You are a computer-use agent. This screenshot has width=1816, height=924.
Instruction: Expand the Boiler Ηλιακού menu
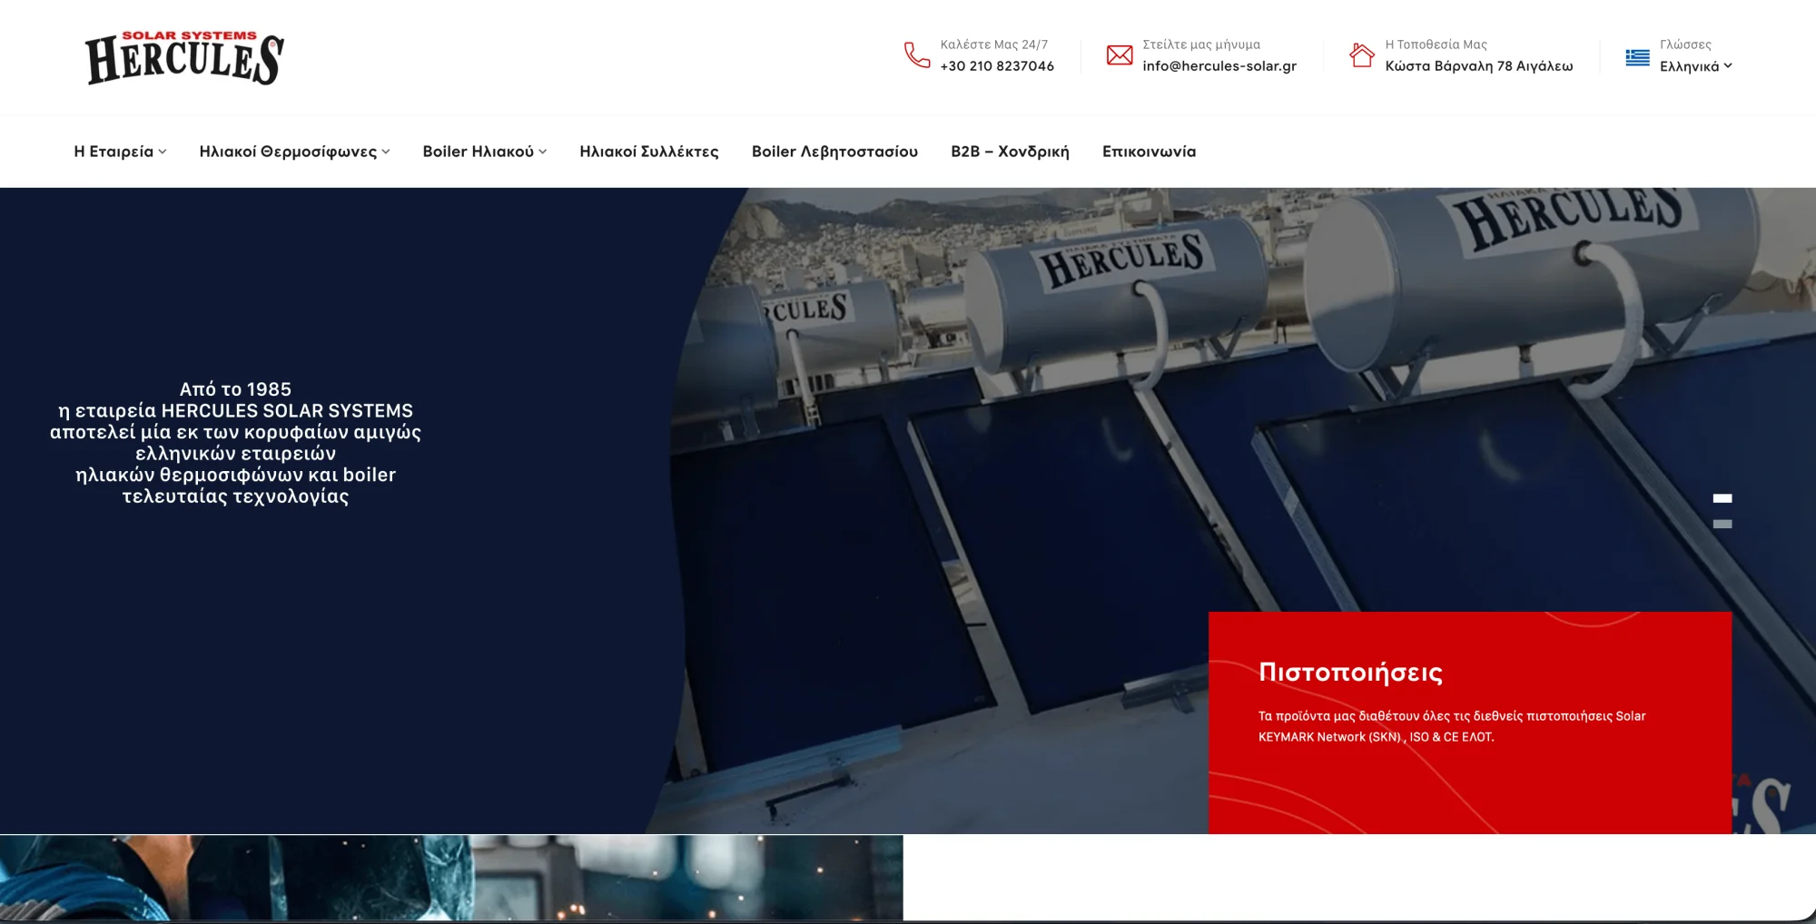point(484,152)
